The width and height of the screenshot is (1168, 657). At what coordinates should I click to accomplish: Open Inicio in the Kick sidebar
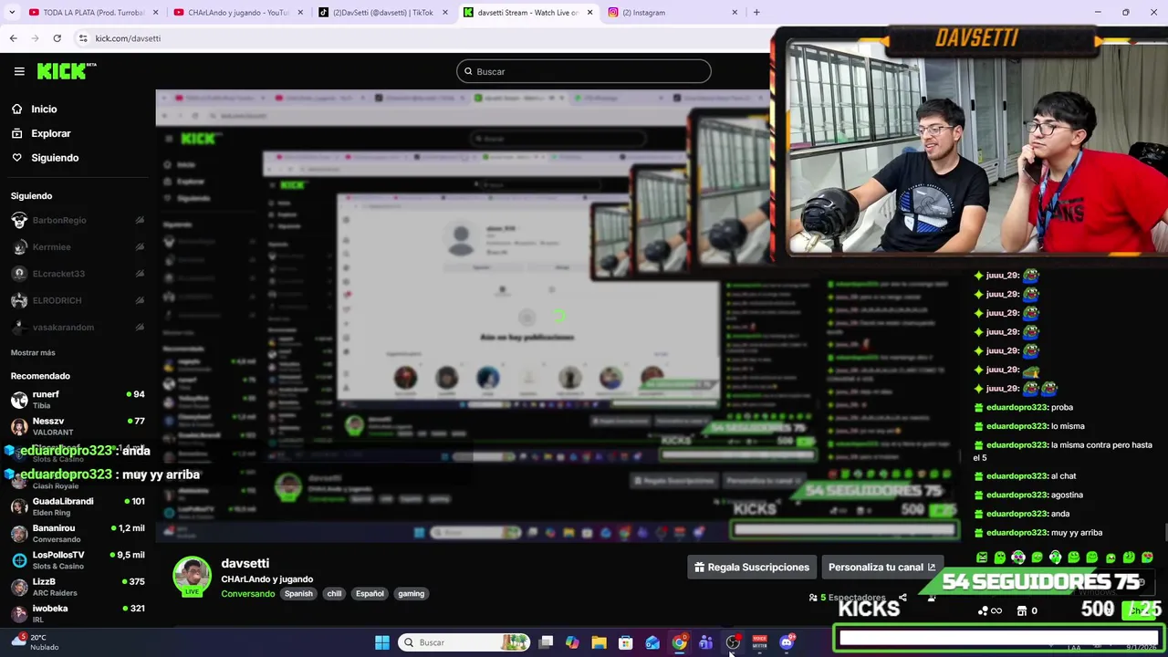[x=44, y=109]
